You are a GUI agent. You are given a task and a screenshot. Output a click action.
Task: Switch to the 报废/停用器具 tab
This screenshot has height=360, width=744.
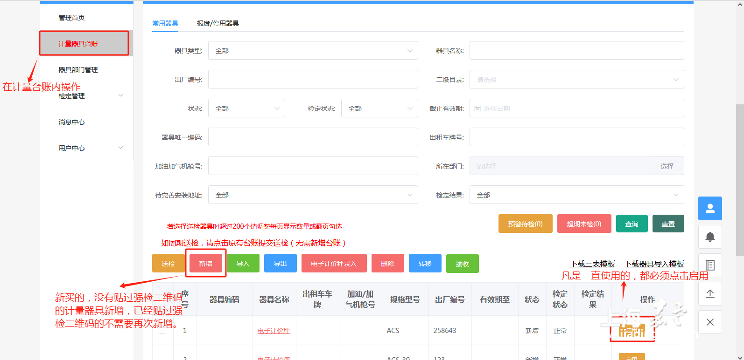point(218,23)
